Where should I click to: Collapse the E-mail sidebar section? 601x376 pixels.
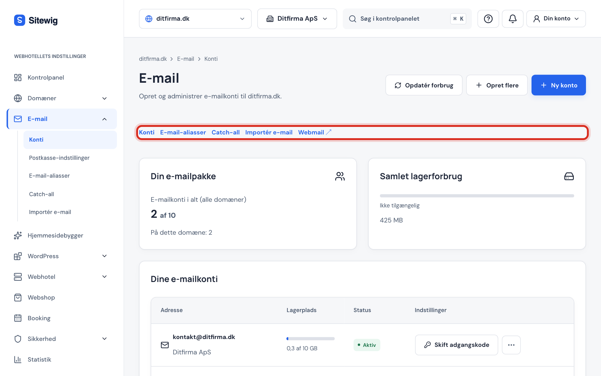point(105,119)
